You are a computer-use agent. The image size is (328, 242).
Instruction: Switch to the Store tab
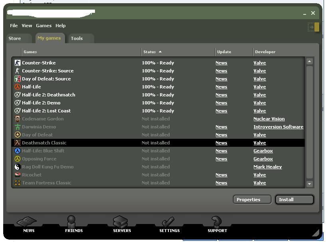(19, 38)
